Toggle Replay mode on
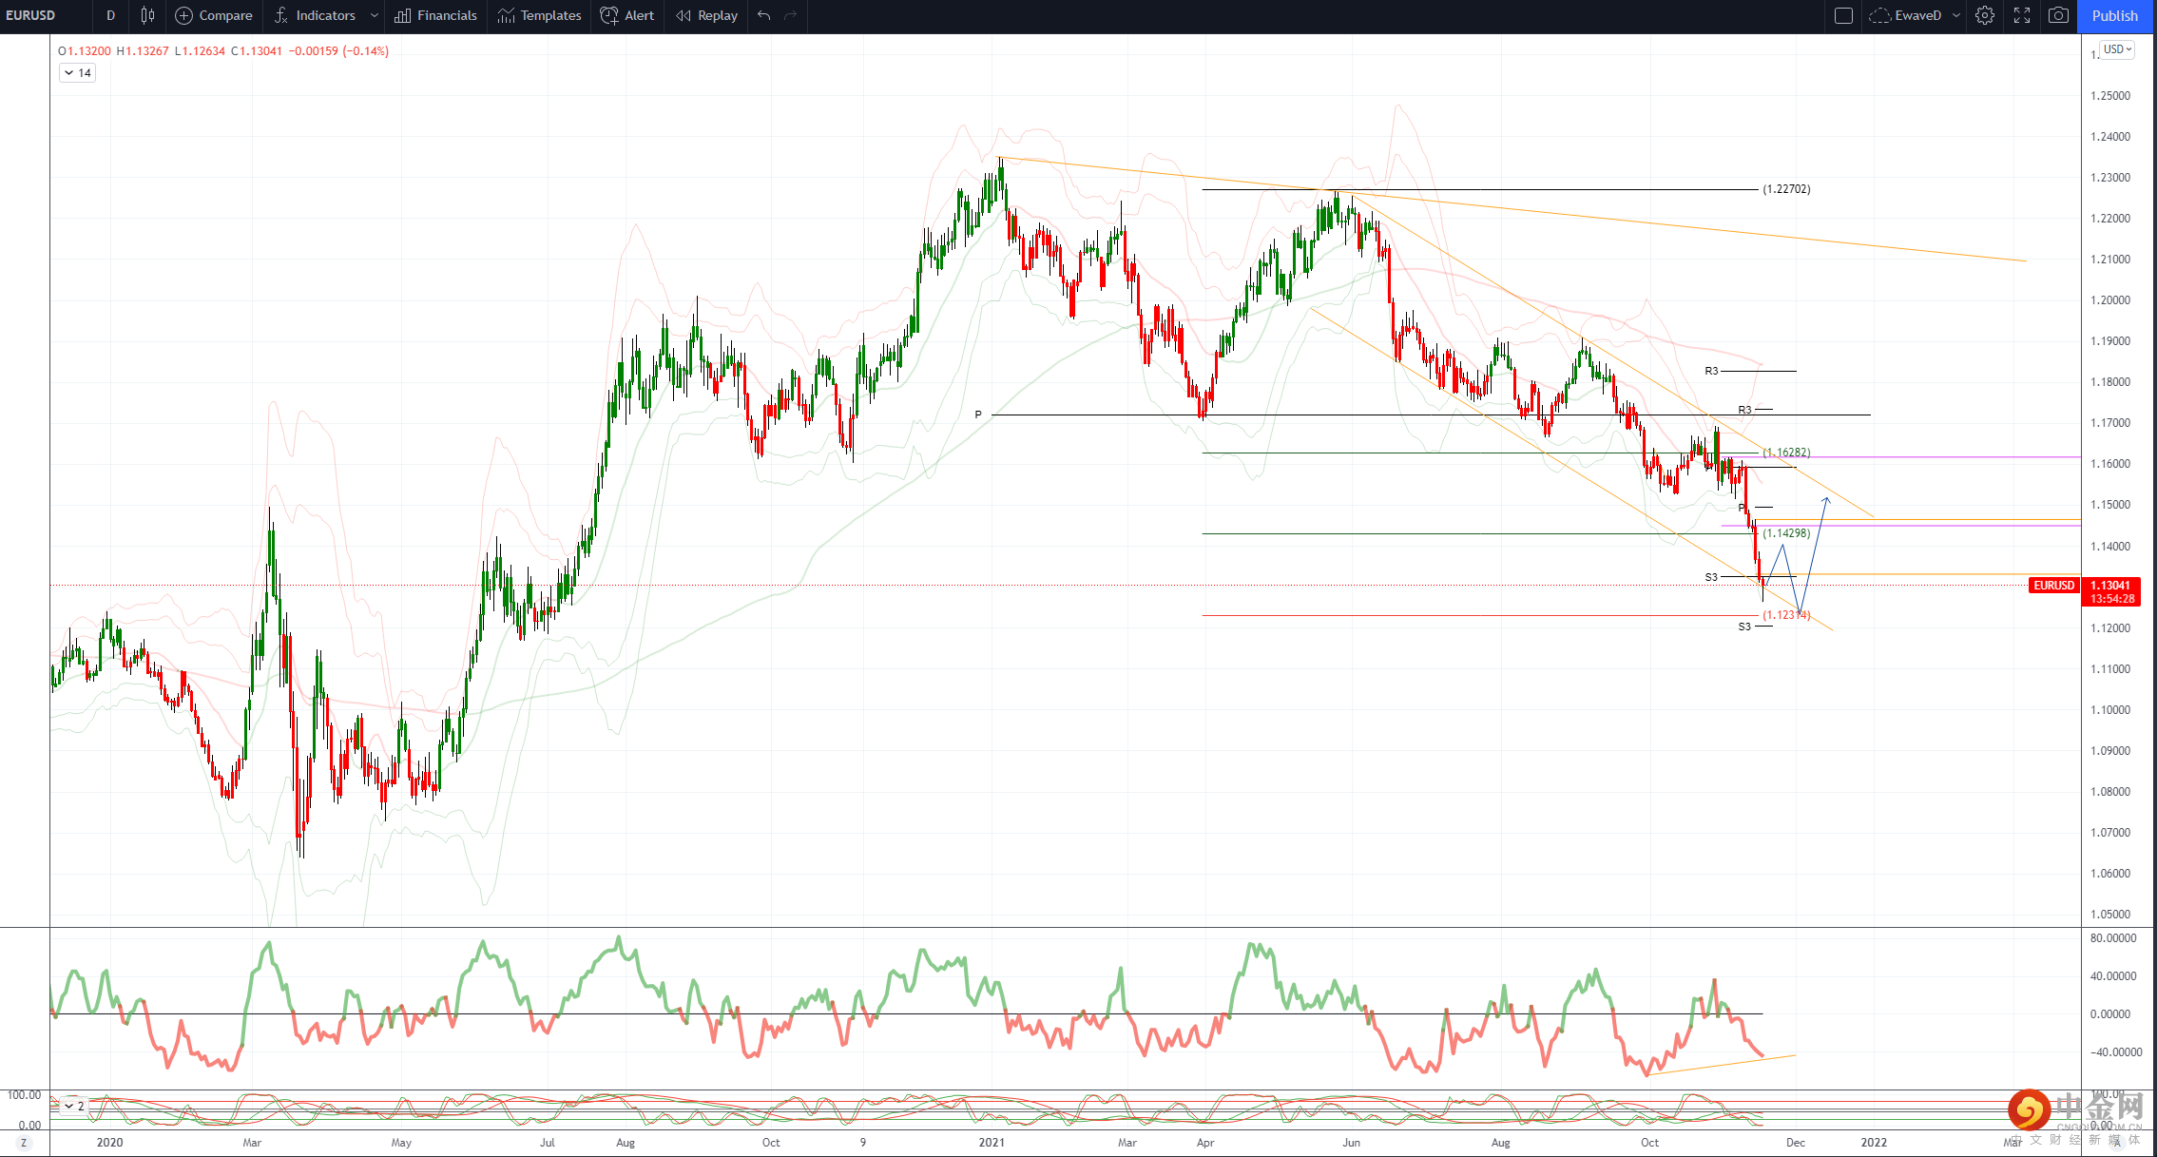2157x1157 pixels. (706, 15)
